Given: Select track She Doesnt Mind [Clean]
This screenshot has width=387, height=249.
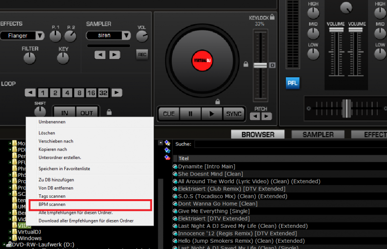Looking at the screenshot, I should click(x=280, y=174).
